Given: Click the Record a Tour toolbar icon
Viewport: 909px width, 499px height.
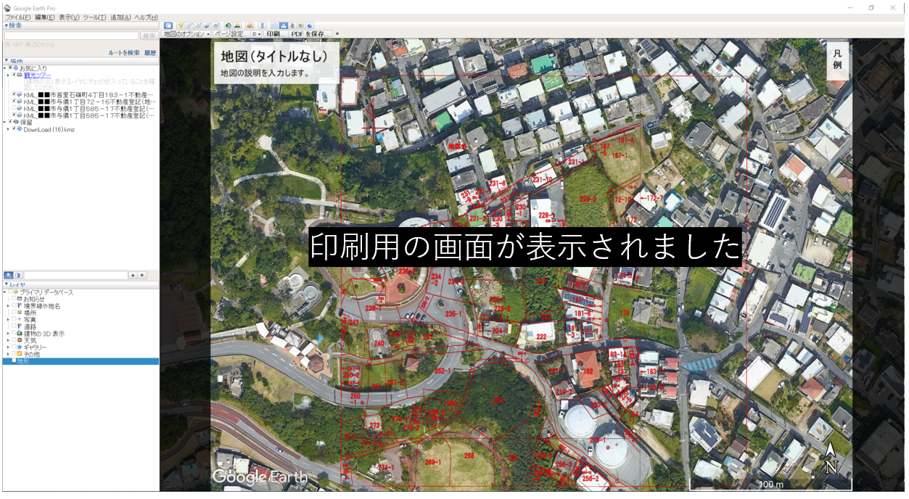Looking at the screenshot, I should [216, 25].
